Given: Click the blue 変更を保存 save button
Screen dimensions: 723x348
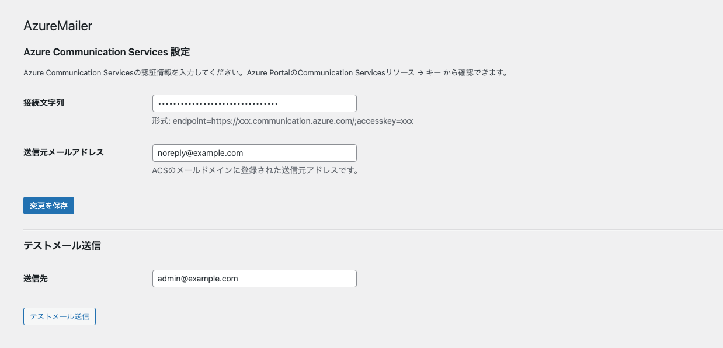Looking at the screenshot, I should tap(48, 206).
